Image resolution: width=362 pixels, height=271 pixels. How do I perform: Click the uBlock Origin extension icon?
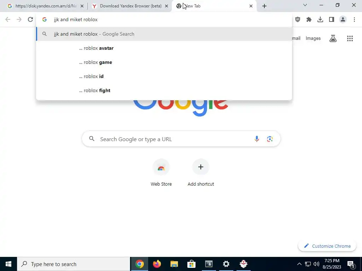pyautogui.click(x=298, y=20)
